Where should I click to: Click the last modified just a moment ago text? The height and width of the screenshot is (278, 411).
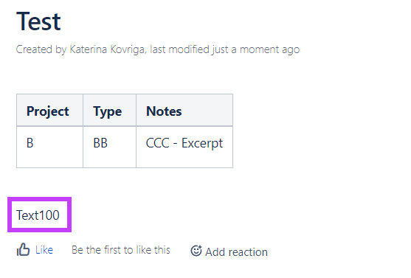224,49
